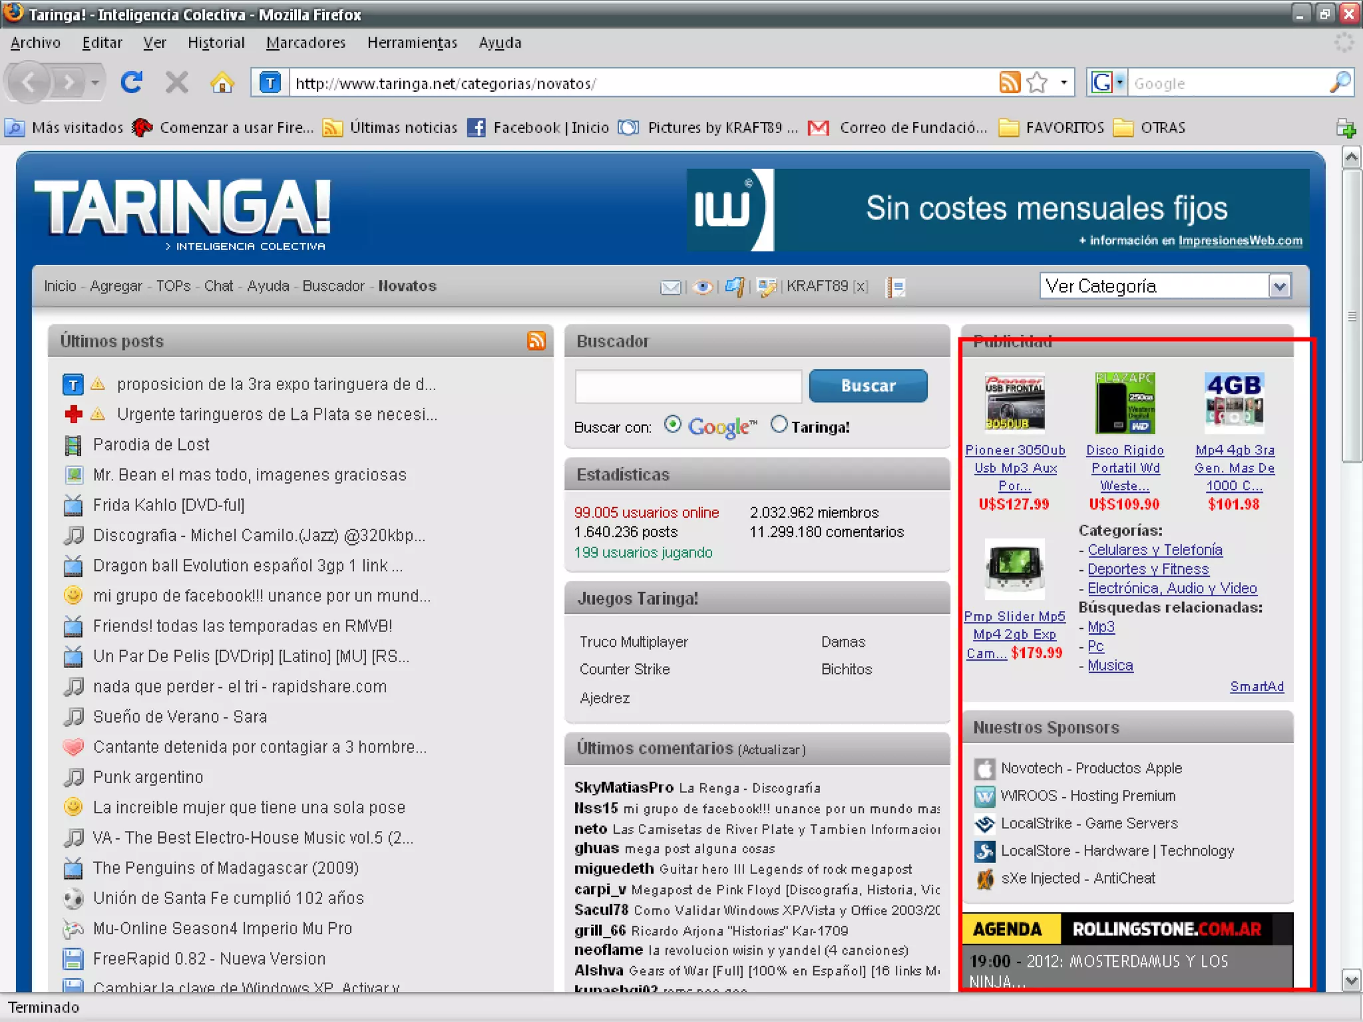The image size is (1363, 1022).
Task: Click the Buscador search text field
Action: click(687, 386)
